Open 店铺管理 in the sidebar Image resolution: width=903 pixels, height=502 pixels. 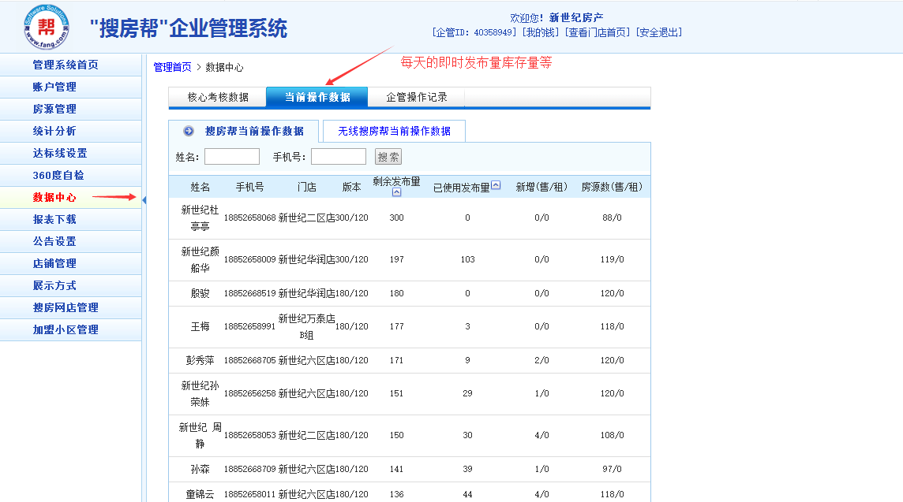pyautogui.click(x=54, y=263)
